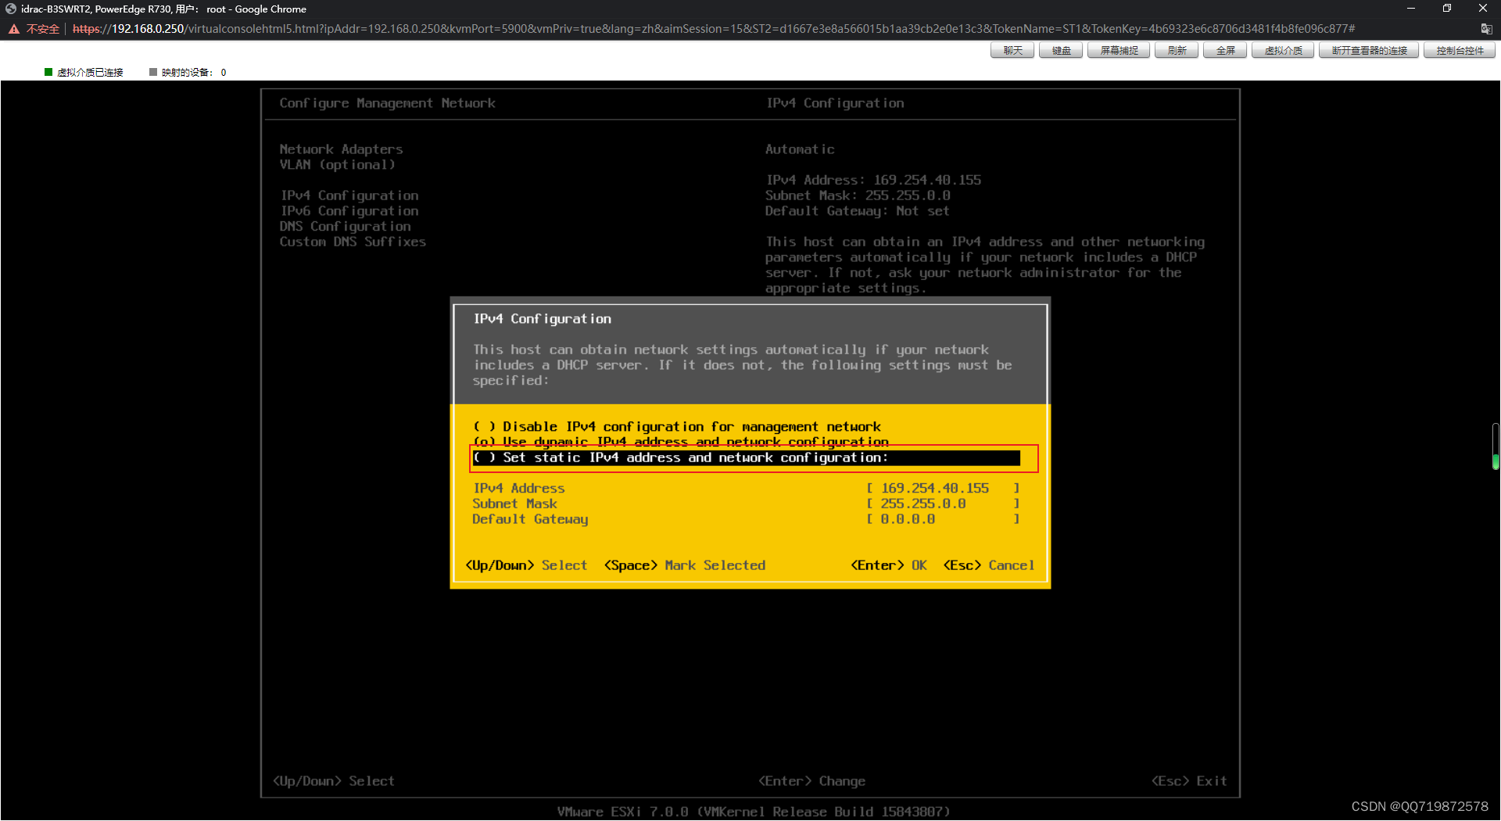
Task: Click the iDRAC window favicon icon
Action: pos(11,9)
